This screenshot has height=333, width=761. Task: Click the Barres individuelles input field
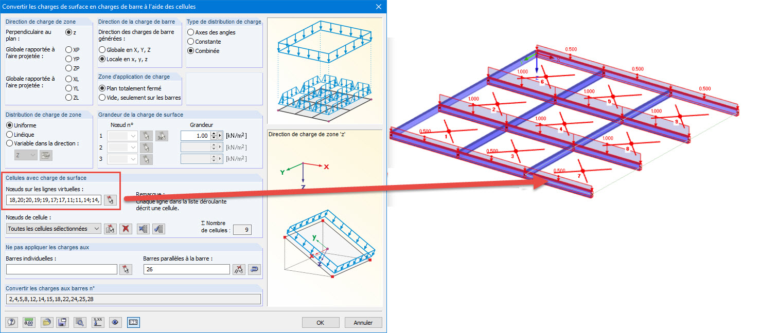point(62,269)
